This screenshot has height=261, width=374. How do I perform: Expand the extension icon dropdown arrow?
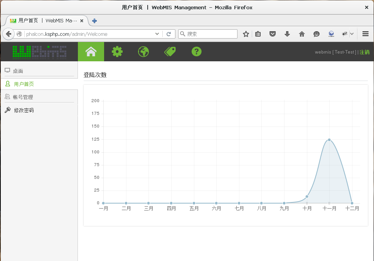coord(352,34)
